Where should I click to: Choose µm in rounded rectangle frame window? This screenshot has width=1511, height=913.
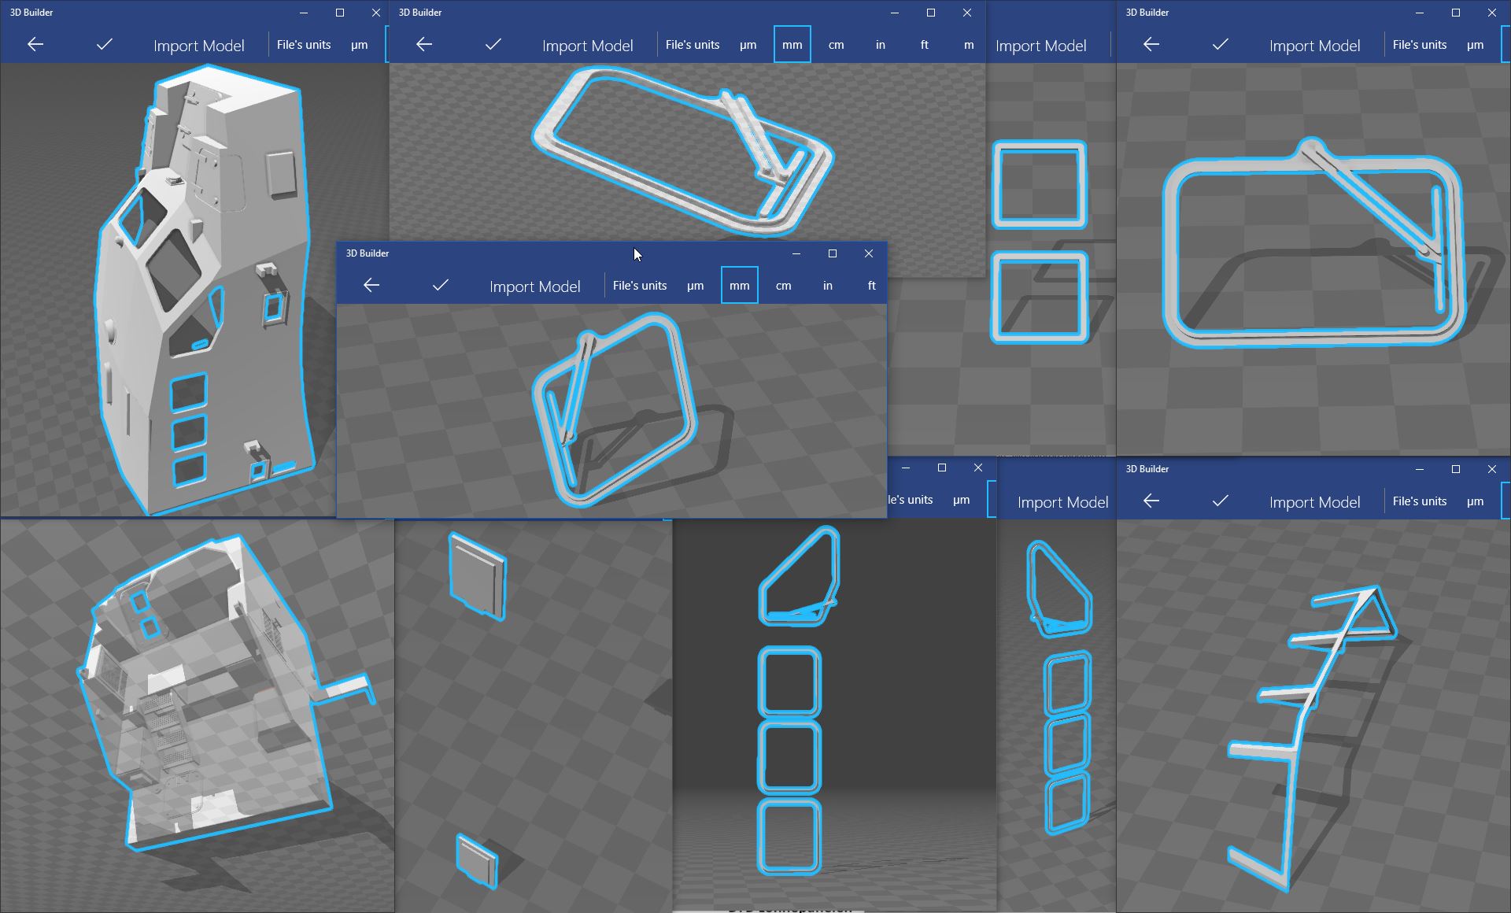[x=1476, y=45]
